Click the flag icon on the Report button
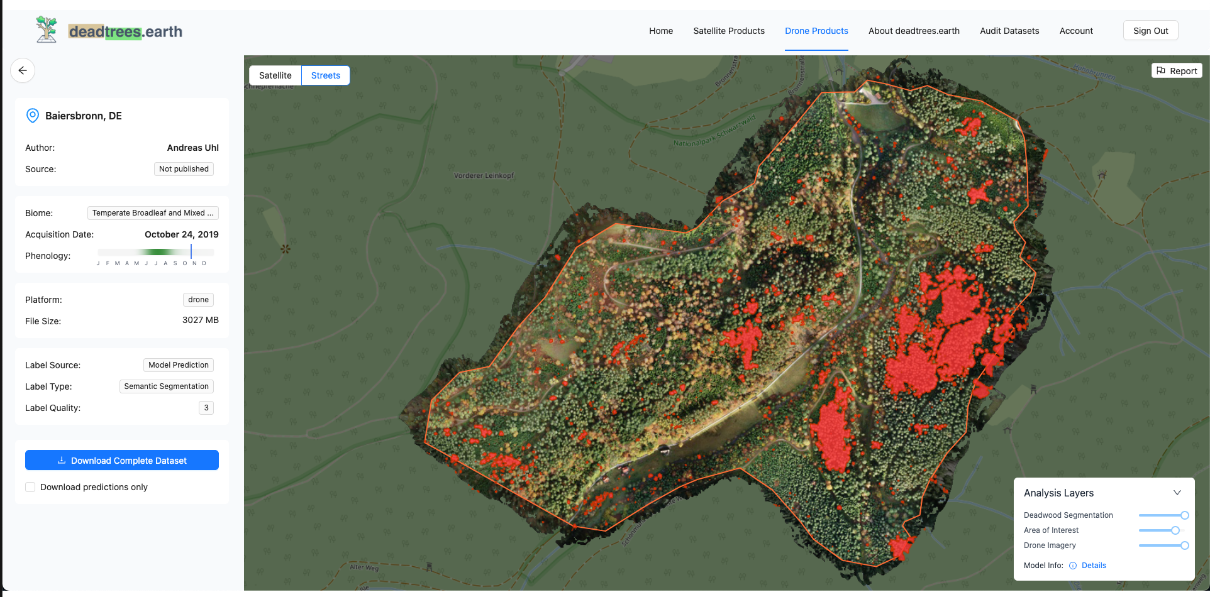 (1161, 70)
